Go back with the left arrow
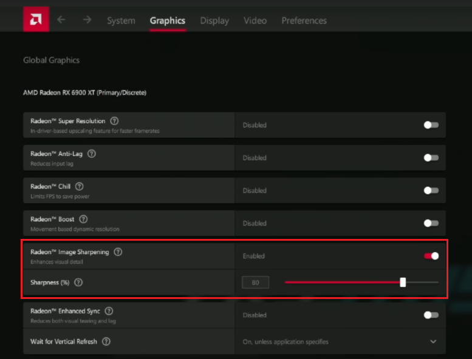 (61, 19)
